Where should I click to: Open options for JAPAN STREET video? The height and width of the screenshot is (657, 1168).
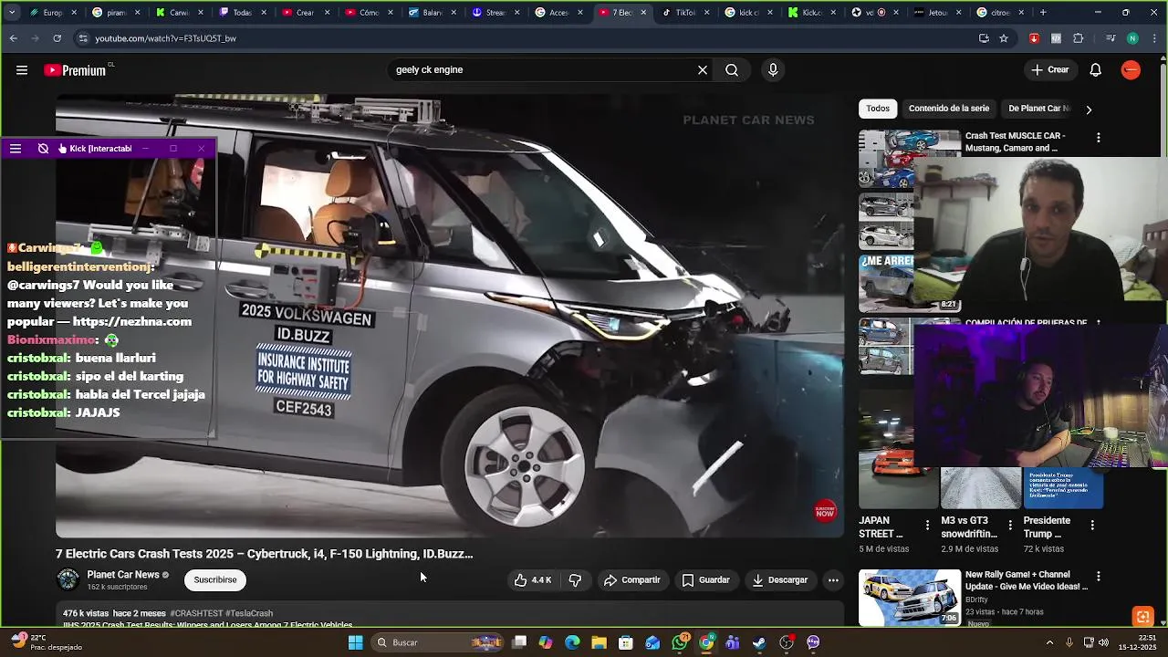pos(928,525)
